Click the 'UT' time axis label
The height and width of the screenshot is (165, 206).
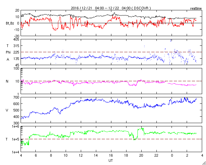point(111,160)
